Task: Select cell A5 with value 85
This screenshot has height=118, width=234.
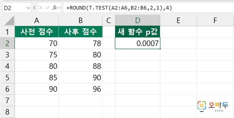Action: (x=37, y=78)
